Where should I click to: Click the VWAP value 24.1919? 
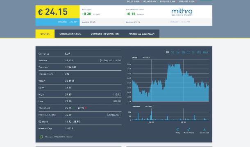(x=70, y=81)
